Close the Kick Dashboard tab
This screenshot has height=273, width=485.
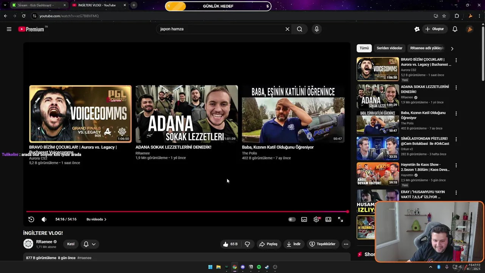pos(64,5)
